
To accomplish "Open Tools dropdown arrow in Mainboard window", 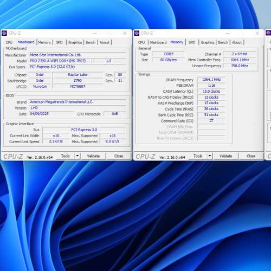I will tap(78, 156).
